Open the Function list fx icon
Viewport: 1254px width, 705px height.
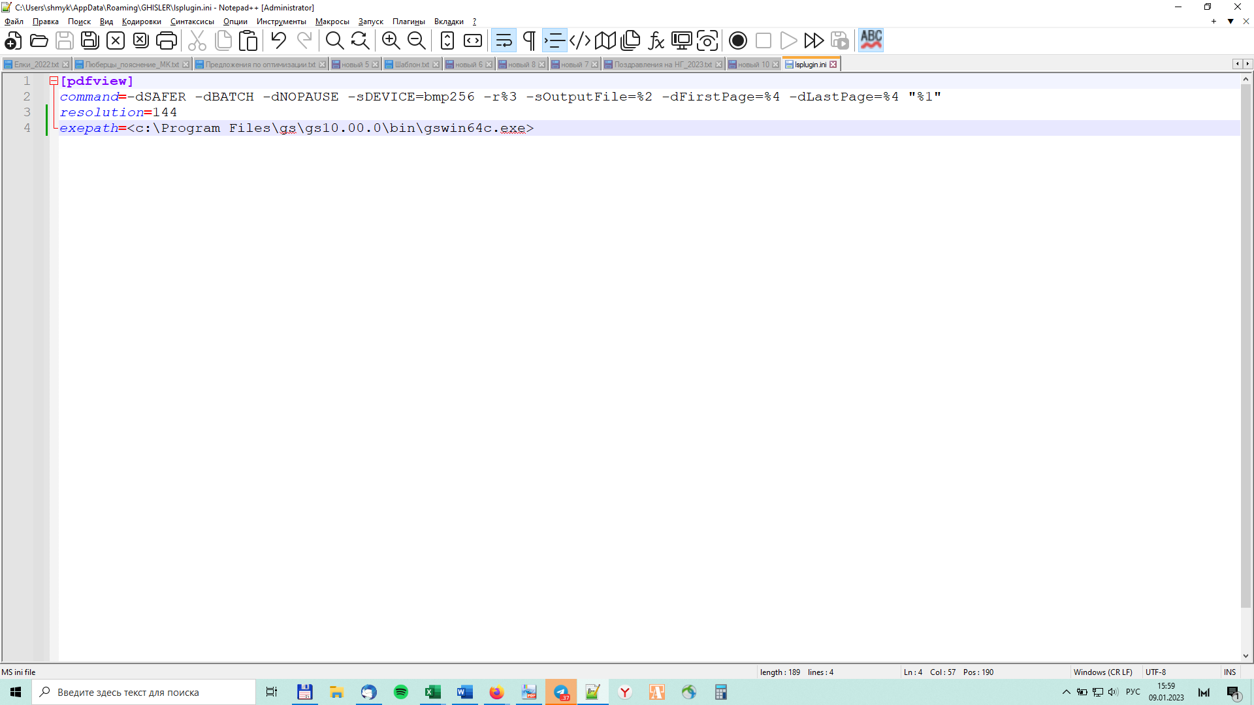coord(656,40)
